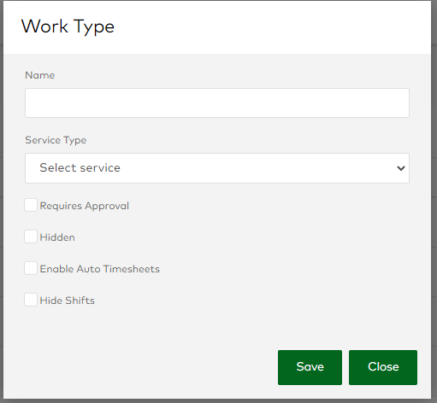The width and height of the screenshot is (437, 403).
Task: Tick the Requires Approval checkbox
Action: point(31,205)
